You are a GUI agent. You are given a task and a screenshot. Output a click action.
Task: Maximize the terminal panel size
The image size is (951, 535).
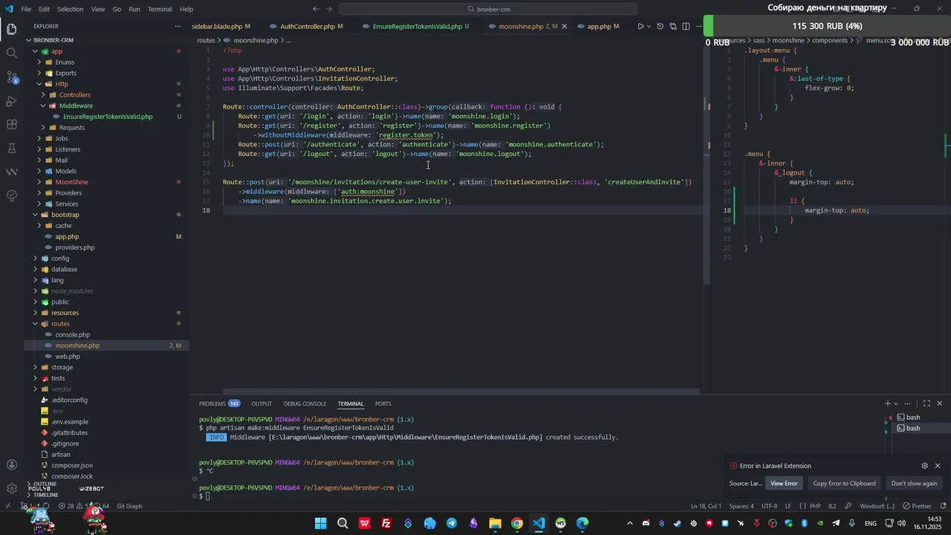pos(926,403)
